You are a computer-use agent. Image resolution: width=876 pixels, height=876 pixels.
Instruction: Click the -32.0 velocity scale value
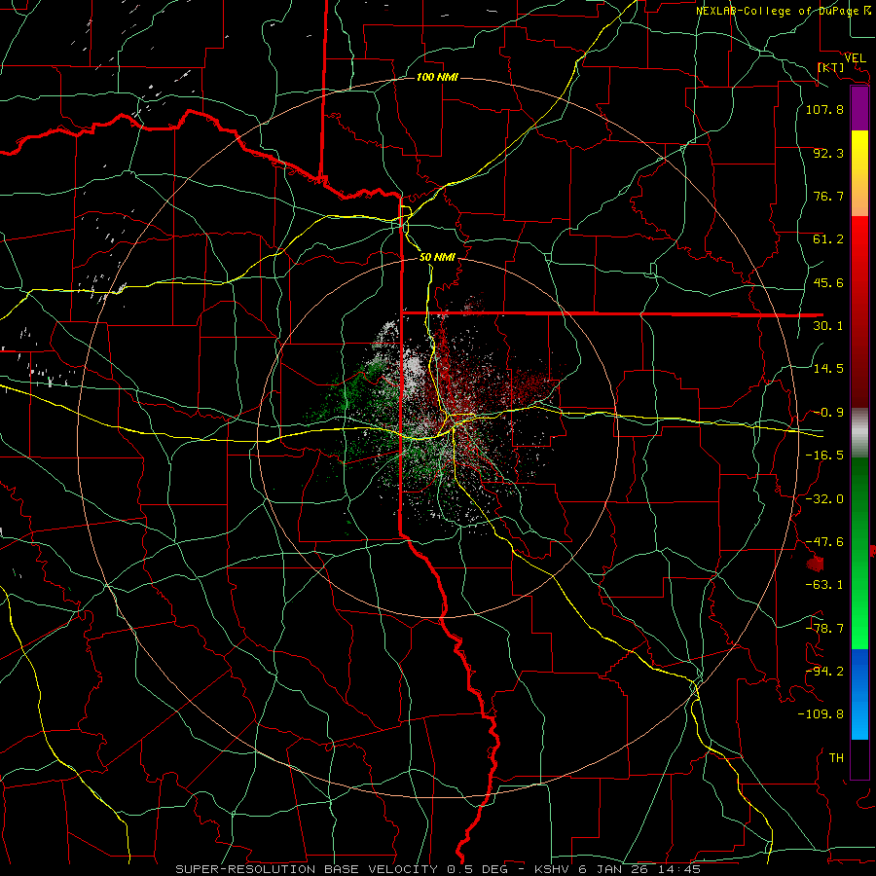click(x=824, y=499)
